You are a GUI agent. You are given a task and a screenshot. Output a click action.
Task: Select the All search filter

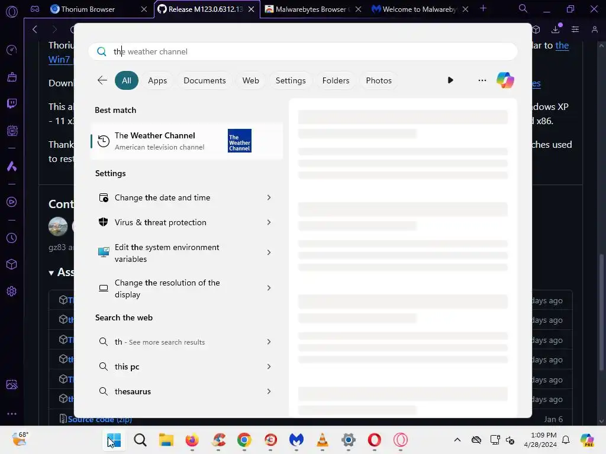pos(127,80)
